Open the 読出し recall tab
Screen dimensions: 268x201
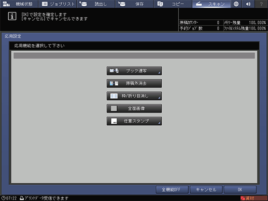[x=96, y=4]
